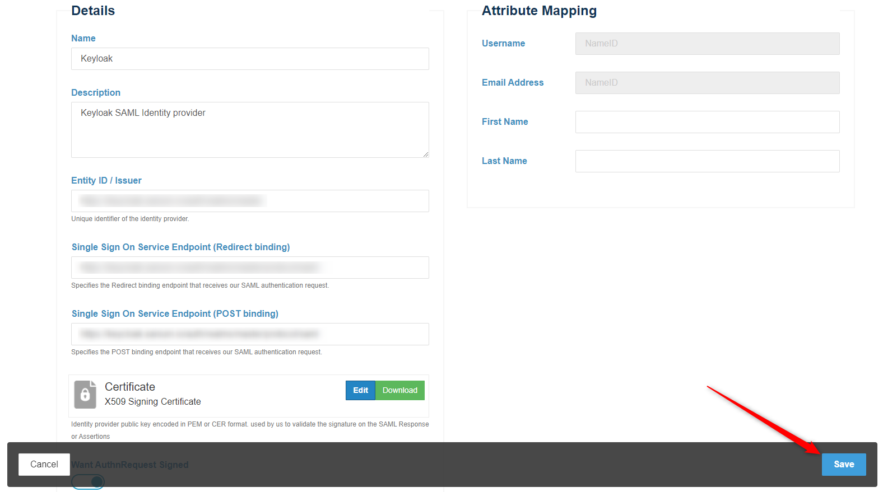Click into the Description text area
The height and width of the screenshot is (492, 883).
coord(250,129)
